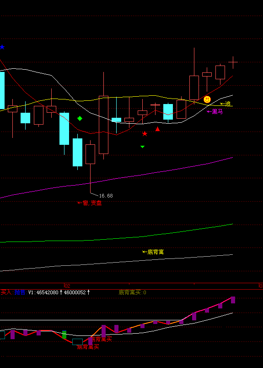Click the green downward triangle marker
The image size is (263, 368).
pyautogui.click(x=142, y=147)
